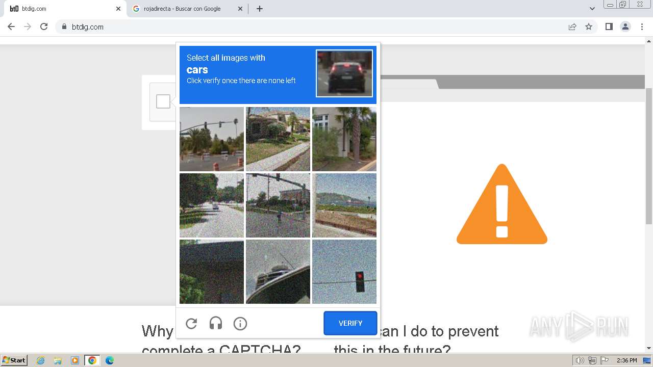
Task: Open the tab search dropdown arrow
Action: [592, 9]
